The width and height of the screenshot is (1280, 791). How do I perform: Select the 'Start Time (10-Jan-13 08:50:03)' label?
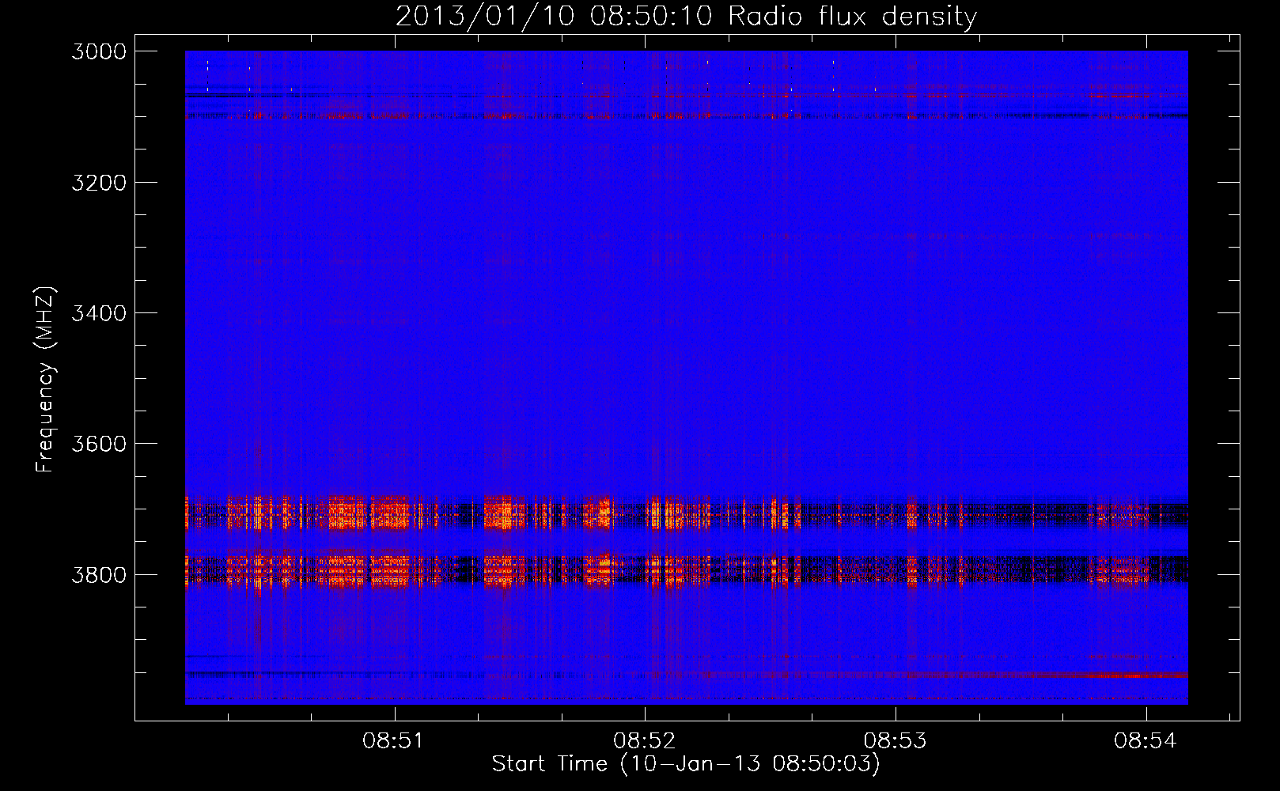(686, 764)
